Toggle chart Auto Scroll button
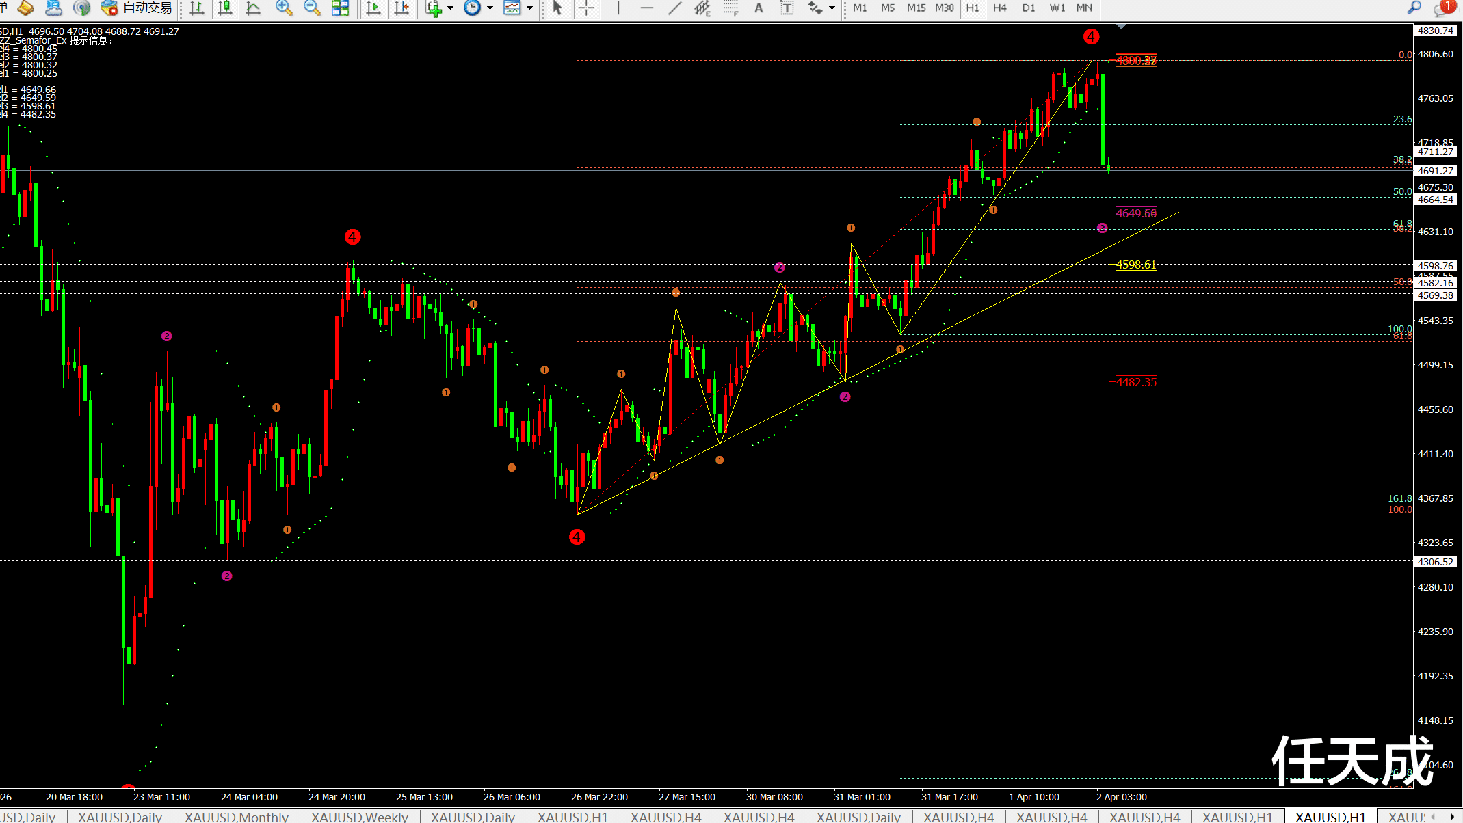This screenshot has height=823, width=1463. tap(373, 8)
